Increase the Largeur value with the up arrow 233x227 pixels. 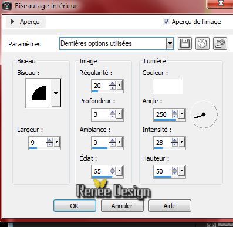(50, 140)
